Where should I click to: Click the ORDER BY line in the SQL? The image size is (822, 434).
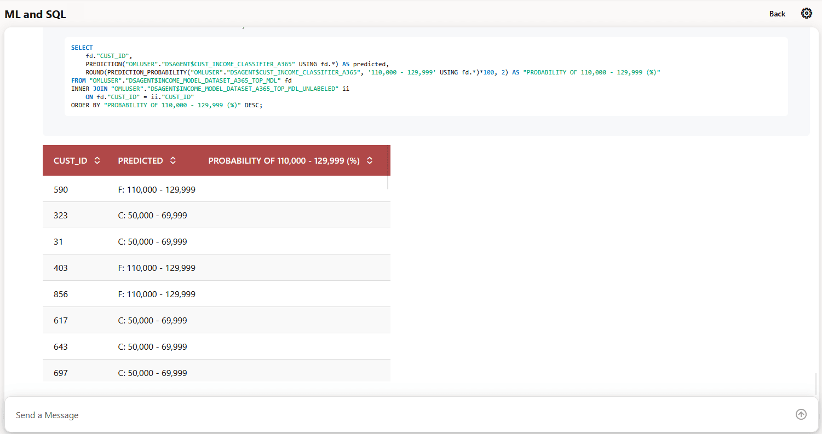pos(167,105)
